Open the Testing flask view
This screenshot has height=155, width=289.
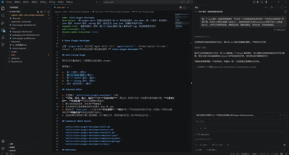[x=3, y=37]
